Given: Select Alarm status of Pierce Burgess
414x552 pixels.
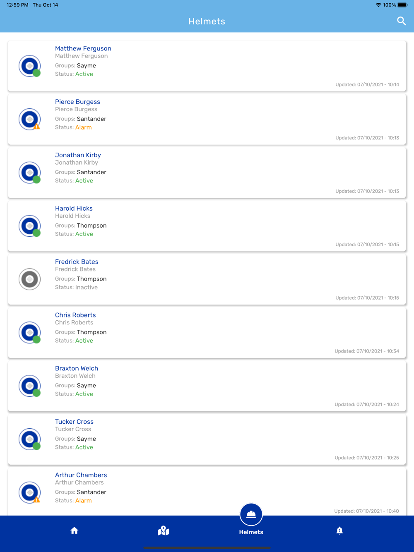Looking at the screenshot, I should click(x=83, y=127).
